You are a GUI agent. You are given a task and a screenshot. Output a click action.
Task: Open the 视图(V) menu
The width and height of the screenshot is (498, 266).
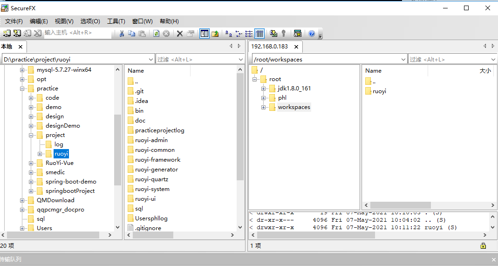64,21
